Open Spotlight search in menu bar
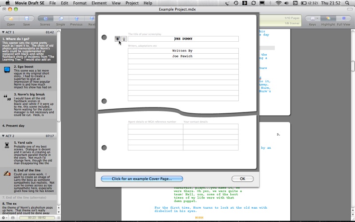This screenshot has height=222, width=355. pyautogui.click(x=349, y=3)
